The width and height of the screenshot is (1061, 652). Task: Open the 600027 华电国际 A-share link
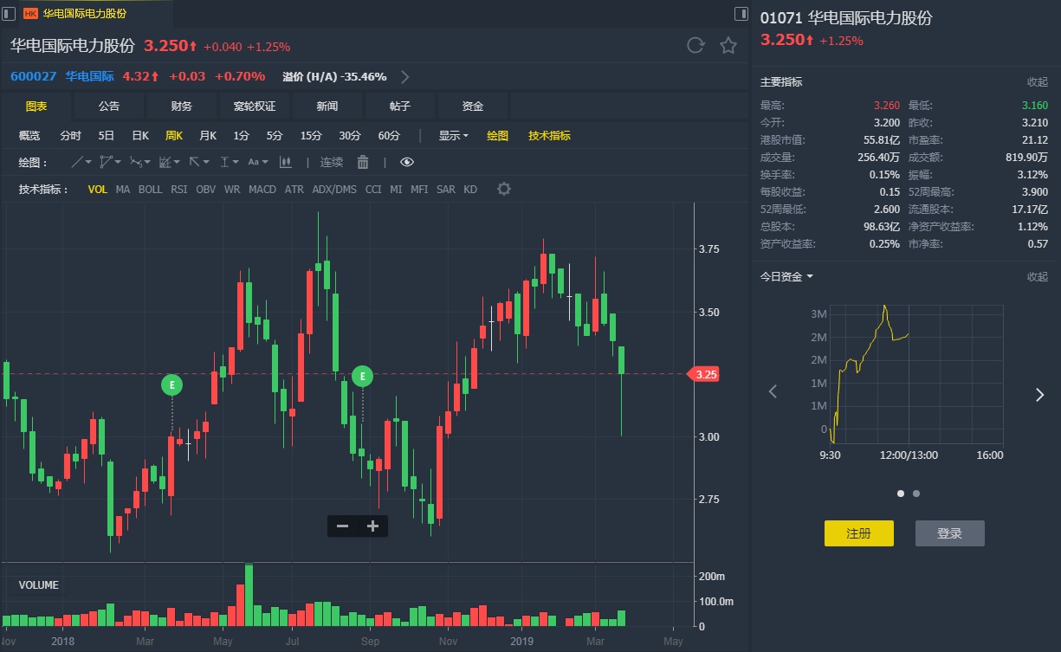(61, 76)
